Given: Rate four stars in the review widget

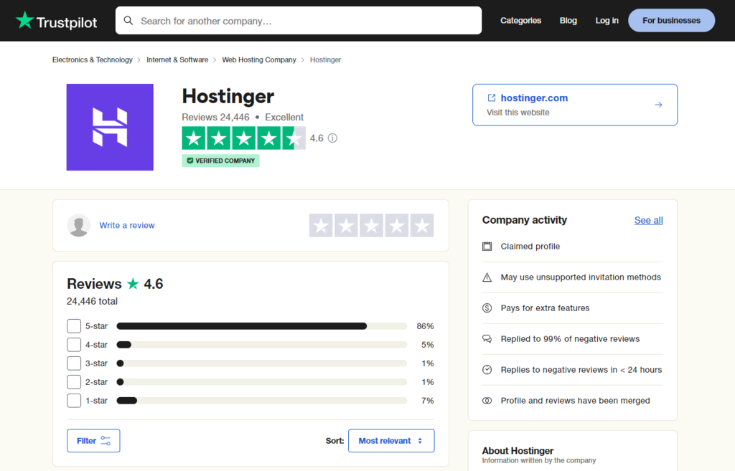Looking at the screenshot, I should click(396, 225).
